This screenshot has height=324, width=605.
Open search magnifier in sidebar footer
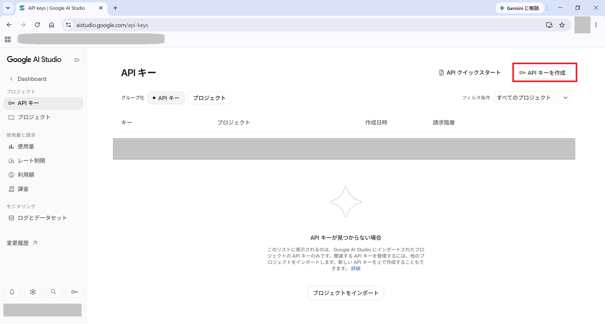[x=54, y=292]
